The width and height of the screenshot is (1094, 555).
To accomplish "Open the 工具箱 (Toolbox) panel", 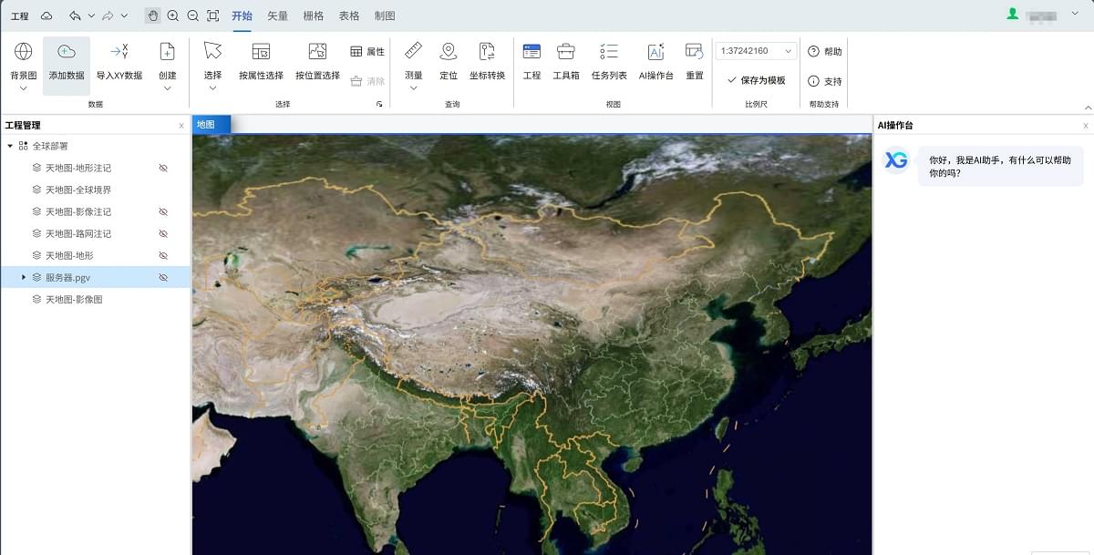I will (x=565, y=52).
